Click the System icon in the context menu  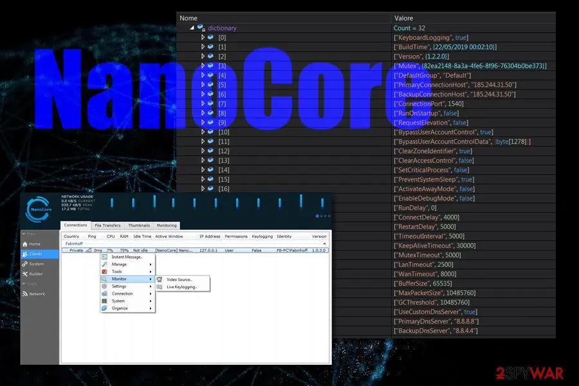[x=104, y=301]
